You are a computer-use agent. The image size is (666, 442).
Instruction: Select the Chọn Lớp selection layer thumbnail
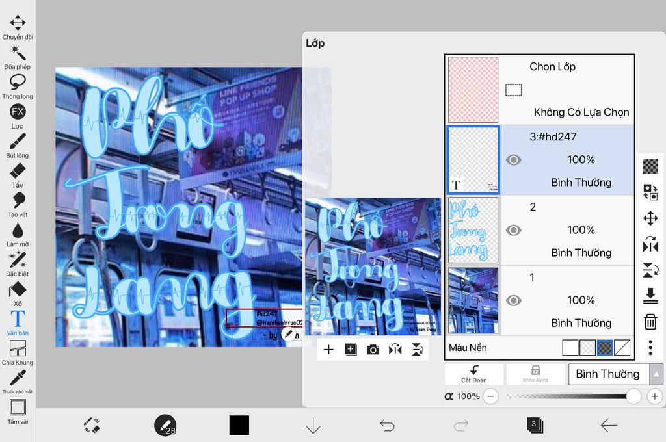point(473,90)
